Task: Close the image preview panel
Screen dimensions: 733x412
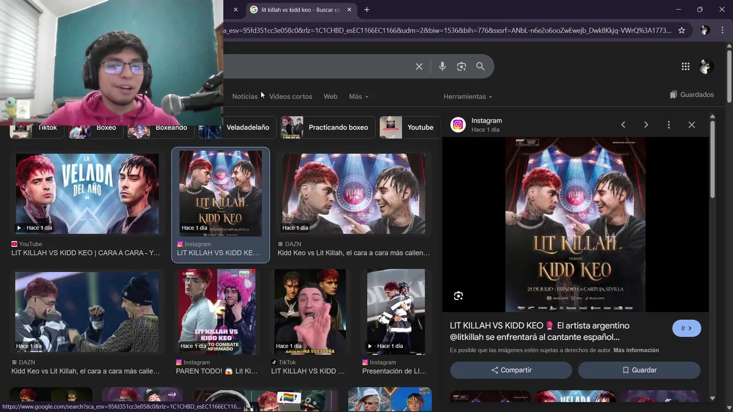Action: pos(692,125)
